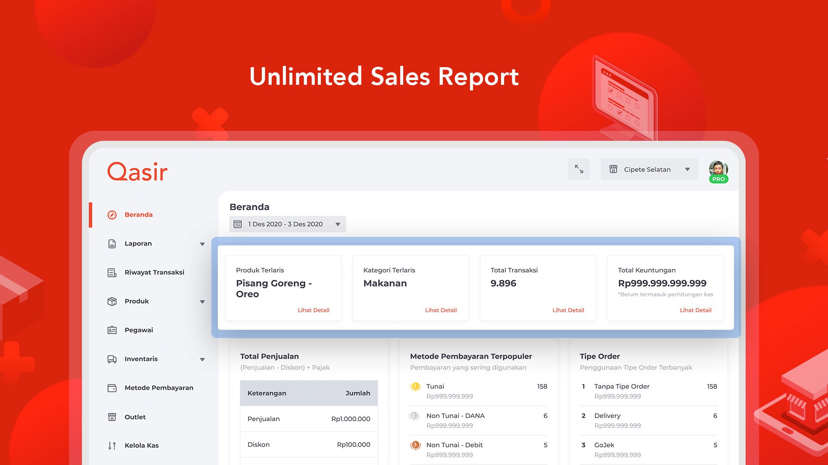Click the Beranda compass icon in sidebar
The image size is (828, 465).
pyautogui.click(x=112, y=215)
